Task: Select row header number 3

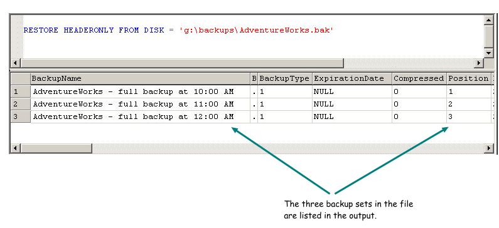Action: pos(21,117)
